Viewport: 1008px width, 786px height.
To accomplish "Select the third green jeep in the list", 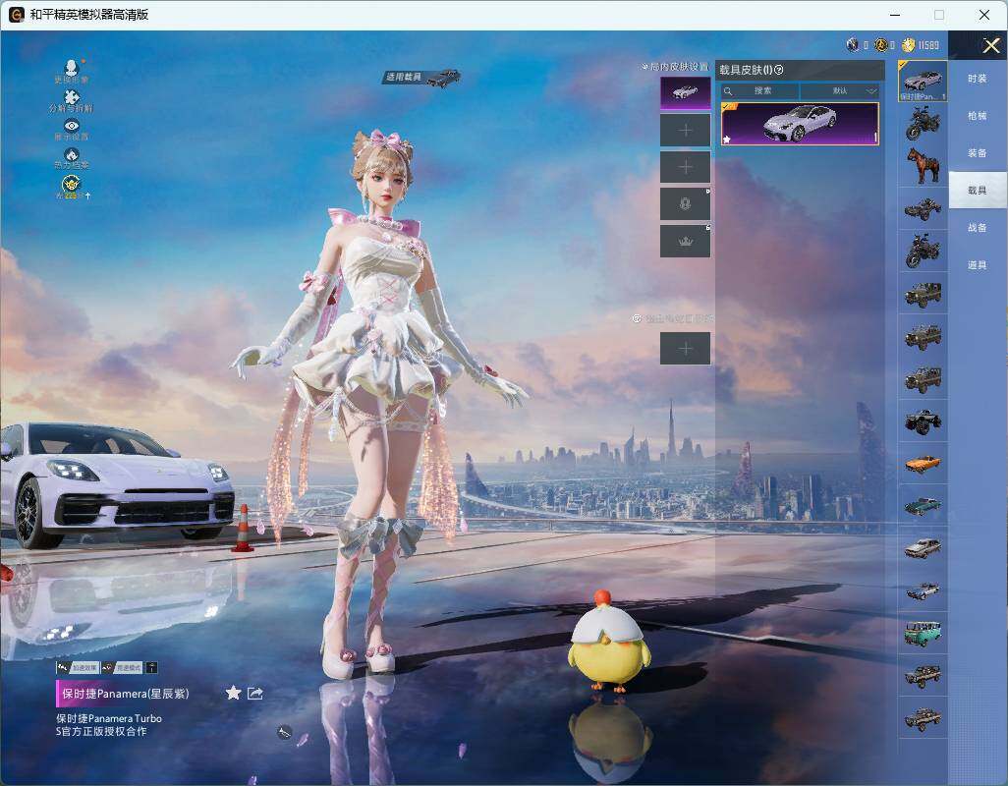I will (923, 378).
